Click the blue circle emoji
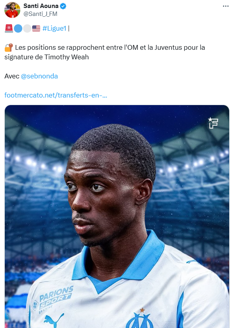 click(18, 28)
